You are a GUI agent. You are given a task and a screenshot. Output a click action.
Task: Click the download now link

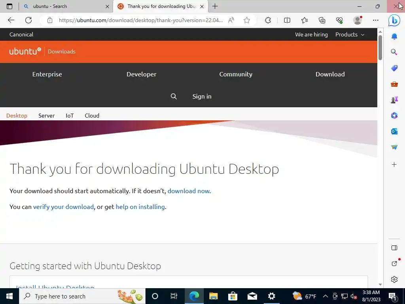click(x=189, y=191)
